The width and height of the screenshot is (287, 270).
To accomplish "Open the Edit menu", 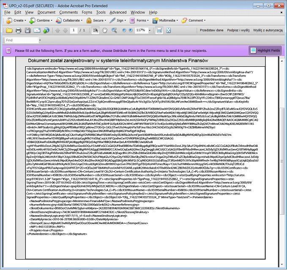I will click(18, 12).
